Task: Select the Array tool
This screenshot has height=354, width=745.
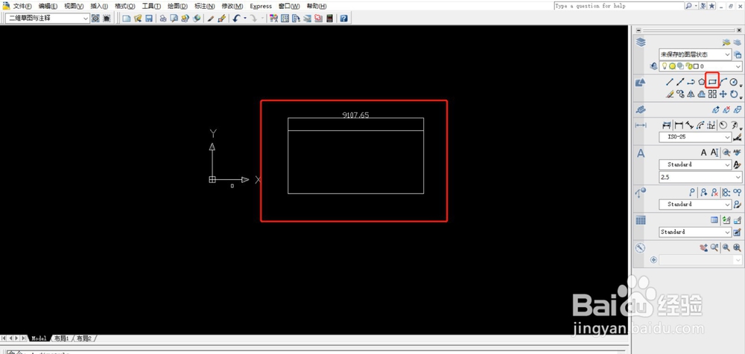Action: 712,94
